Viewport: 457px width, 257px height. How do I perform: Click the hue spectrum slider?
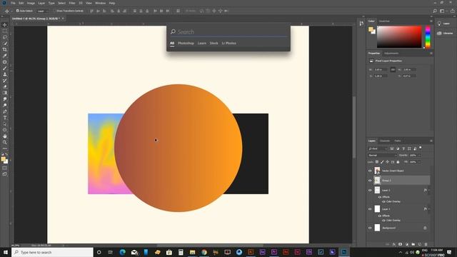point(428,36)
